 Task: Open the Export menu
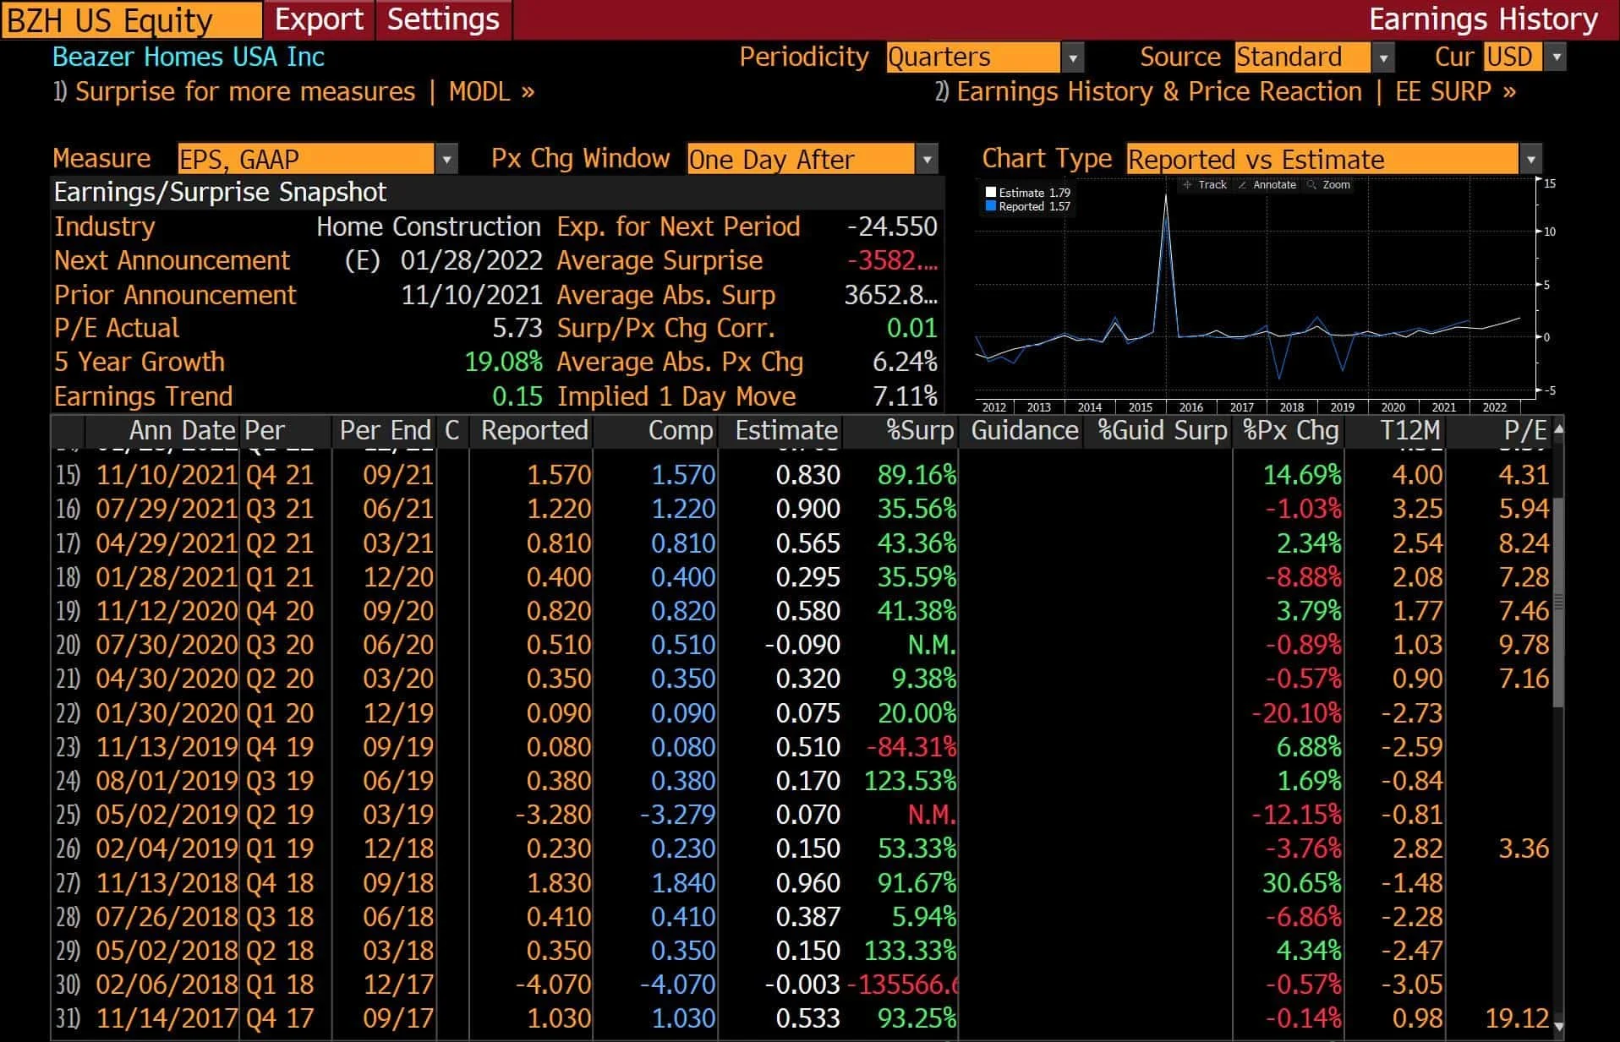click(320, 19)
